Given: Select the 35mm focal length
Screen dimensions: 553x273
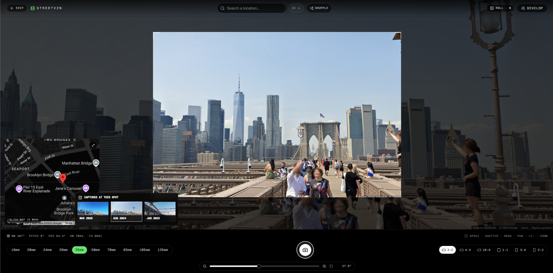Looking at the screenshot, I should click(x=79, y=250).
